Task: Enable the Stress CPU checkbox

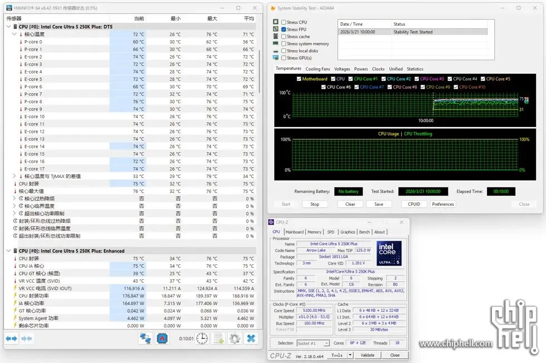Action: pos(284,22)
